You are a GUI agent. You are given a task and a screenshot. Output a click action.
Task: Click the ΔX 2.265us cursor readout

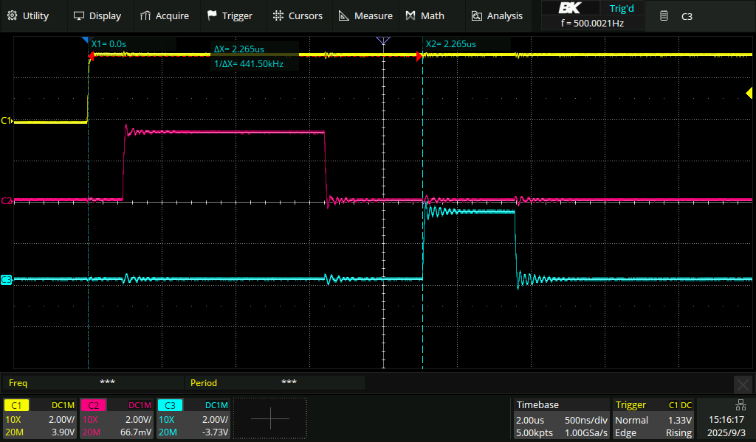click(239, 49)
